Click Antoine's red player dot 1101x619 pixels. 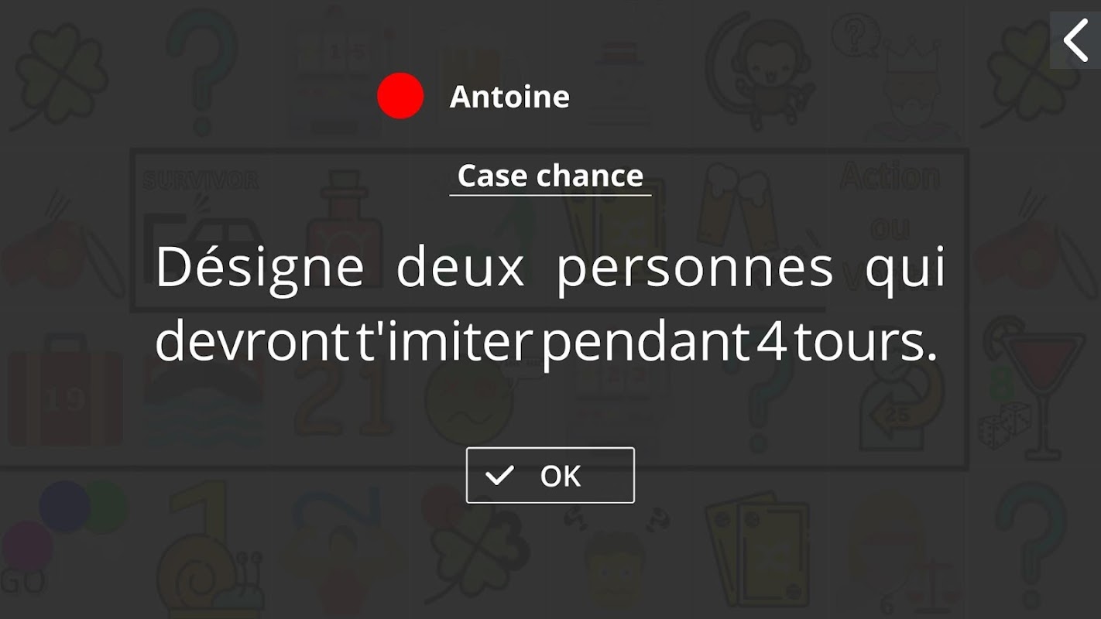400,97
